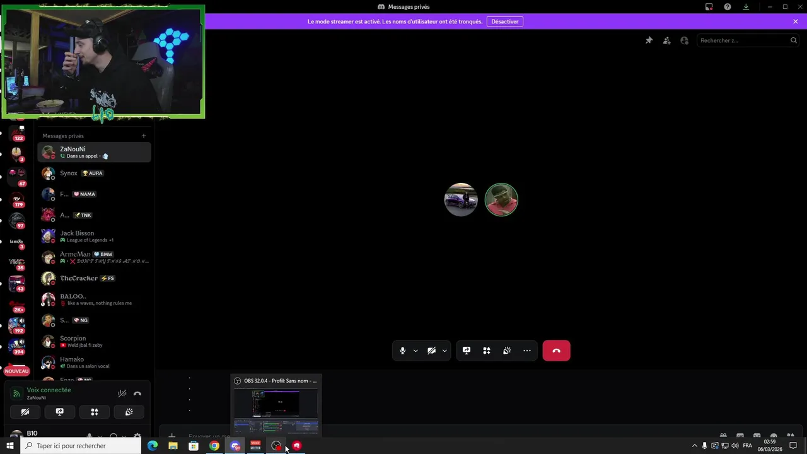This screenshot has width=807, height=454.
Task: Click the magnifier in the Rechercher field
Action: pos(794,40)
